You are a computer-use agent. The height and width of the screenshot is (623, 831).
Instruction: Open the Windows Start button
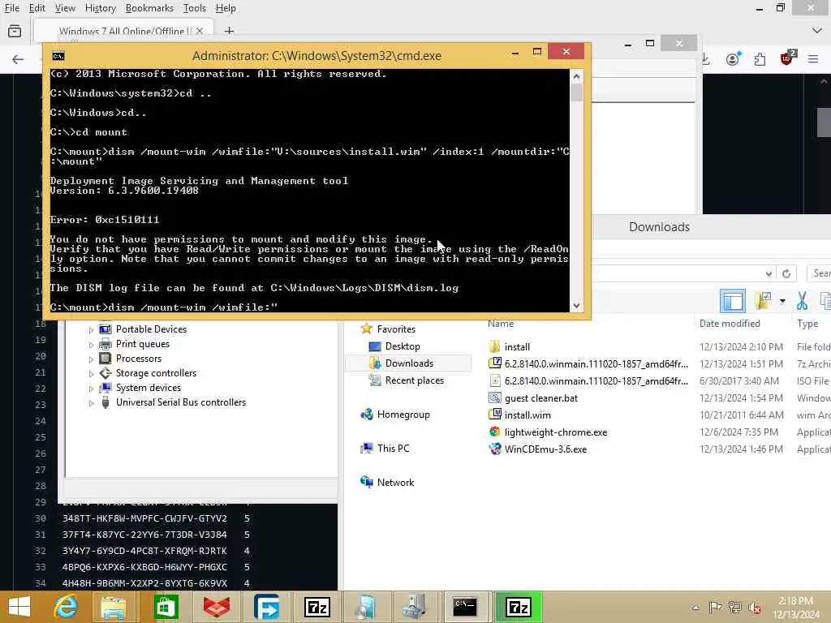(x=19, y=607)
